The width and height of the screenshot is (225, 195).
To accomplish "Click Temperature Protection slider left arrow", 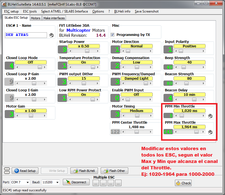I will click(x=70, y=67).
